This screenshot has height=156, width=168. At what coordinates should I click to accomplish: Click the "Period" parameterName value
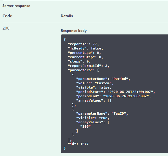(120, 79)
